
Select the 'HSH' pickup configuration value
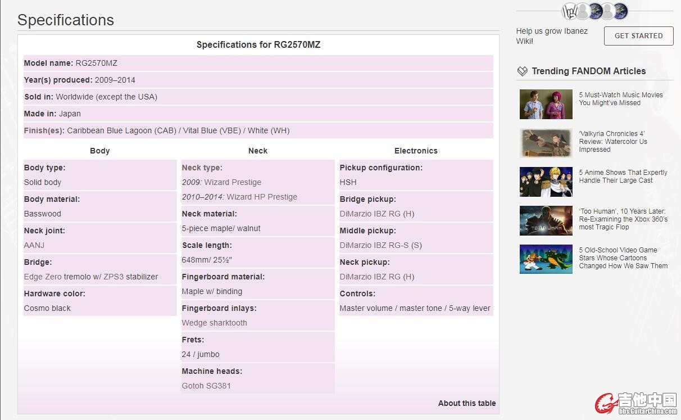point(348,182)
